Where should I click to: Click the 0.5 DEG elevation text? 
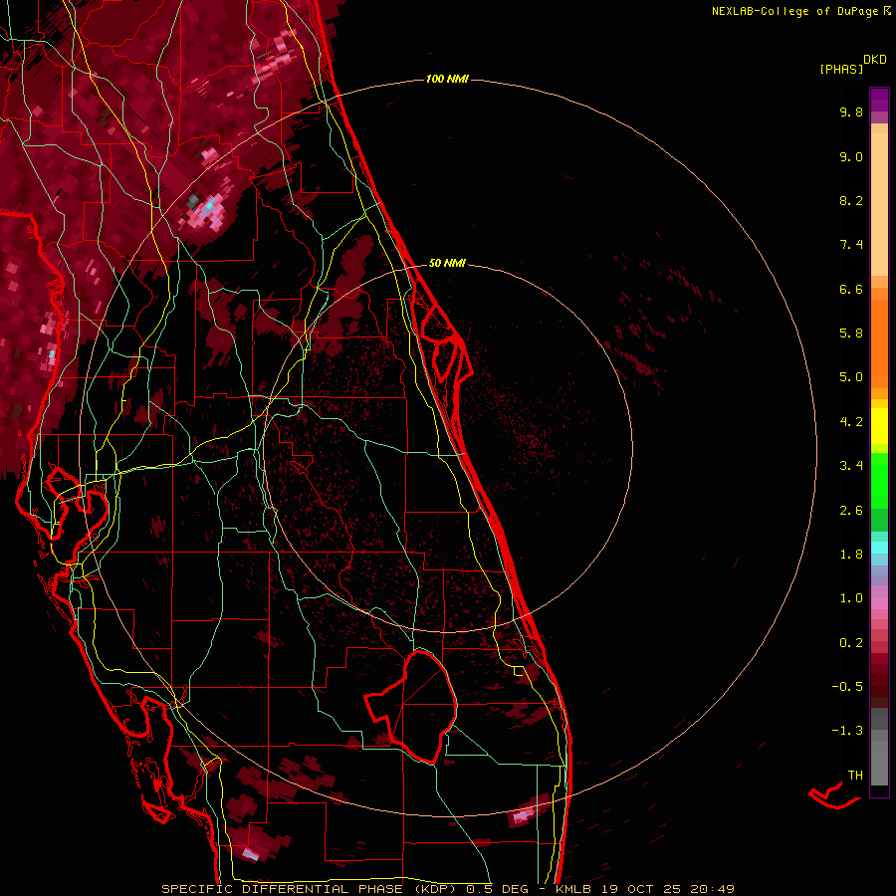[499, 889]
